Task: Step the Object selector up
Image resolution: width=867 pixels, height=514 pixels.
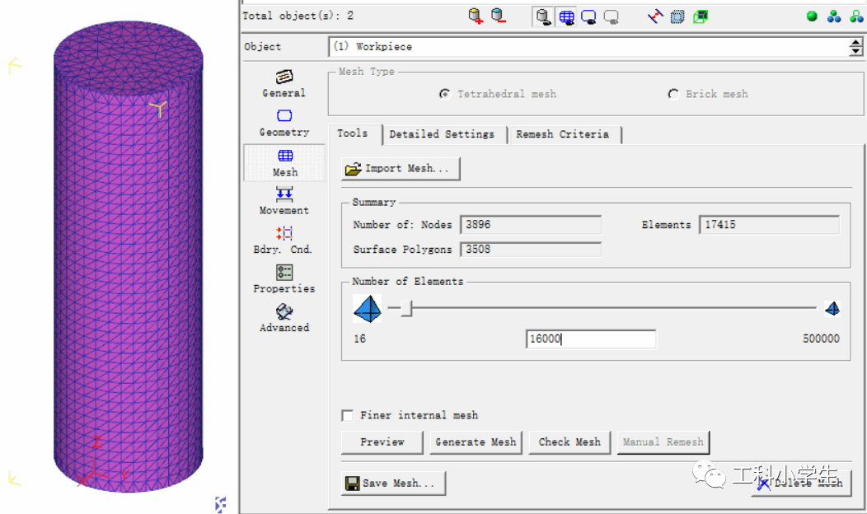Action: [x=855, y=43]
